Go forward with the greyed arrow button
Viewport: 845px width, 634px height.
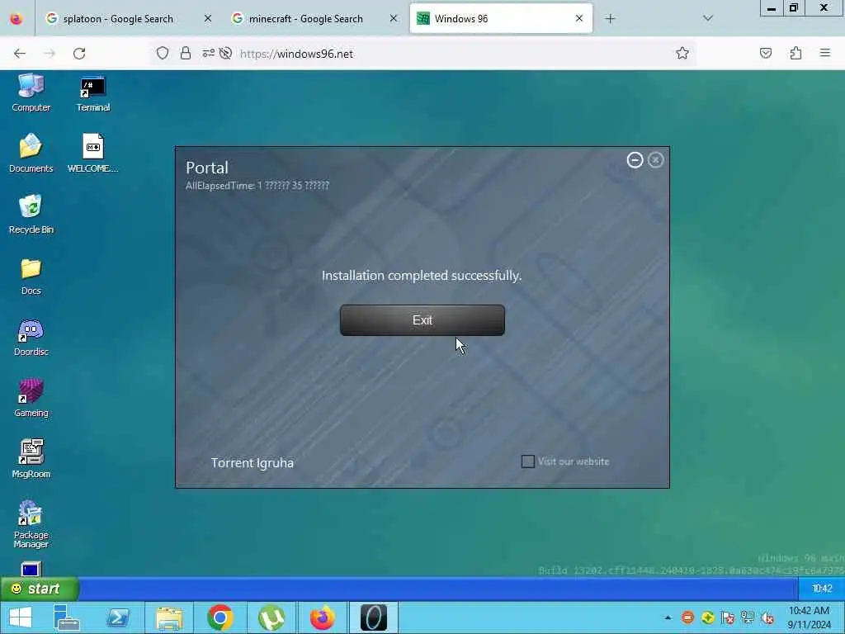(50, 54)
